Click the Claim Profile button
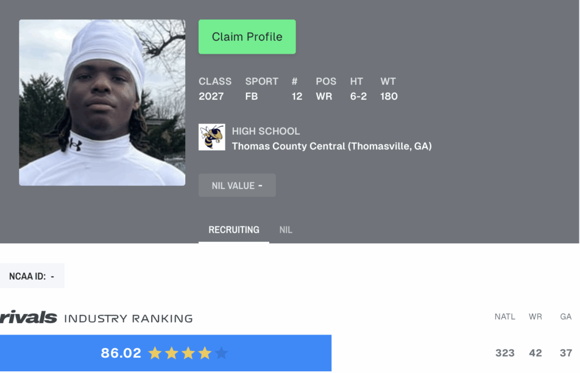 247,37
